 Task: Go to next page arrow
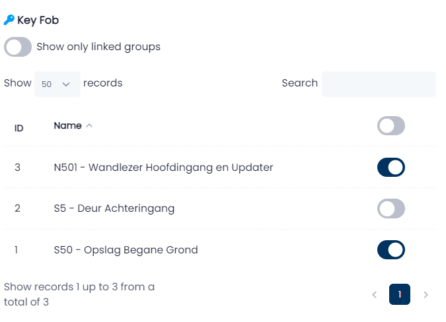click(426, 295)
